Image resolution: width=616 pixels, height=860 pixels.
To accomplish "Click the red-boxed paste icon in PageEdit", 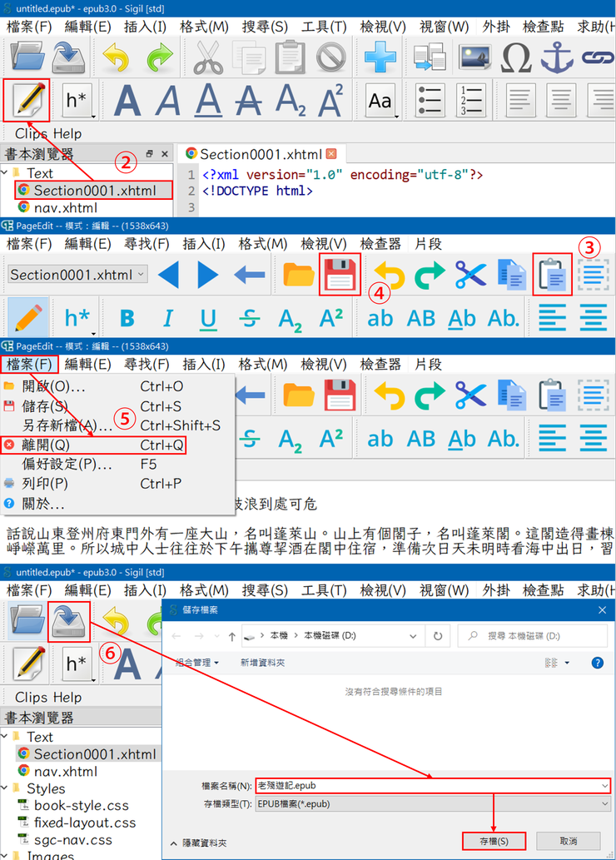I will (553, 275).
